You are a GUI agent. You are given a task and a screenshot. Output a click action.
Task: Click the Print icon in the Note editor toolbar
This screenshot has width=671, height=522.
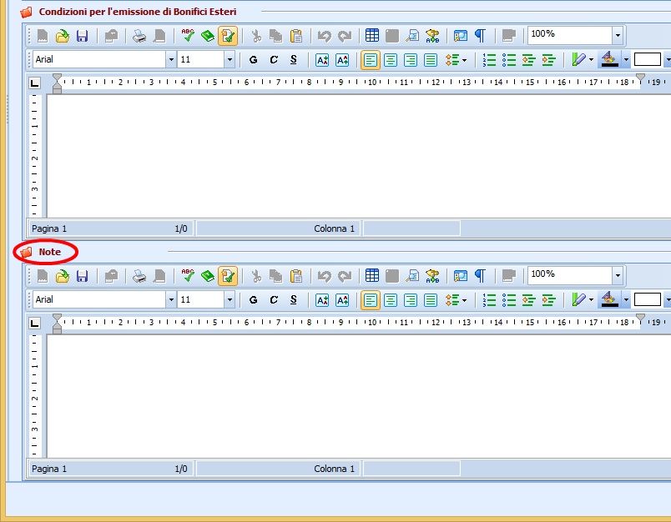[139, 276]
